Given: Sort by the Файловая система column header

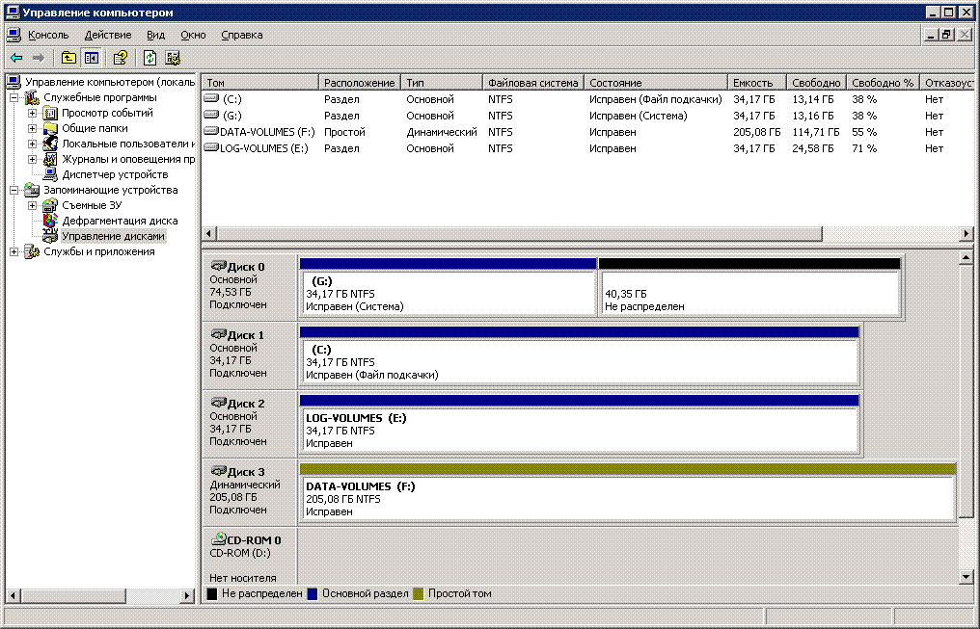Looking at the screenshot, I should coord(532,83).
